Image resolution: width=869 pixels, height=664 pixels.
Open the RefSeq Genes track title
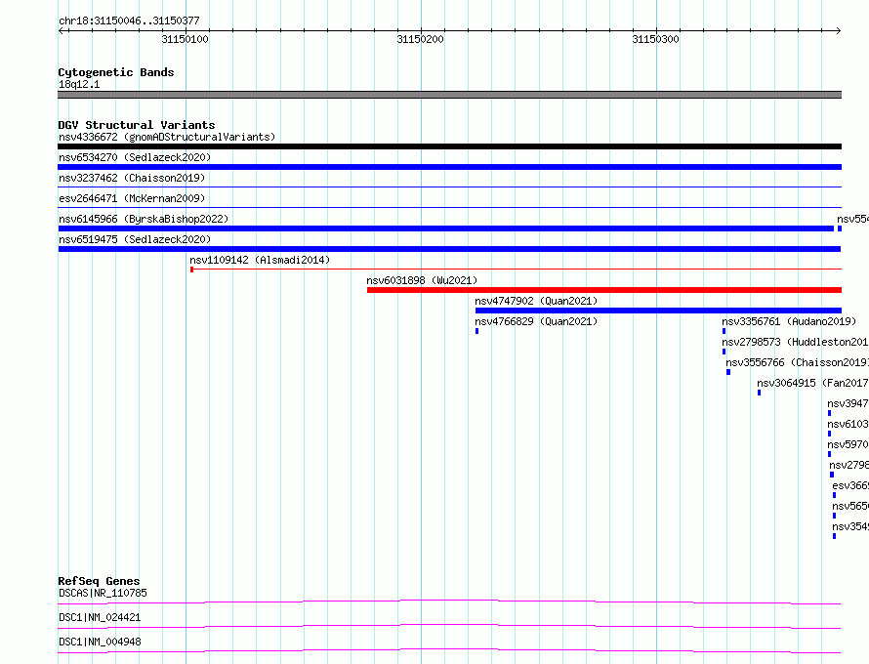point(99,581)
